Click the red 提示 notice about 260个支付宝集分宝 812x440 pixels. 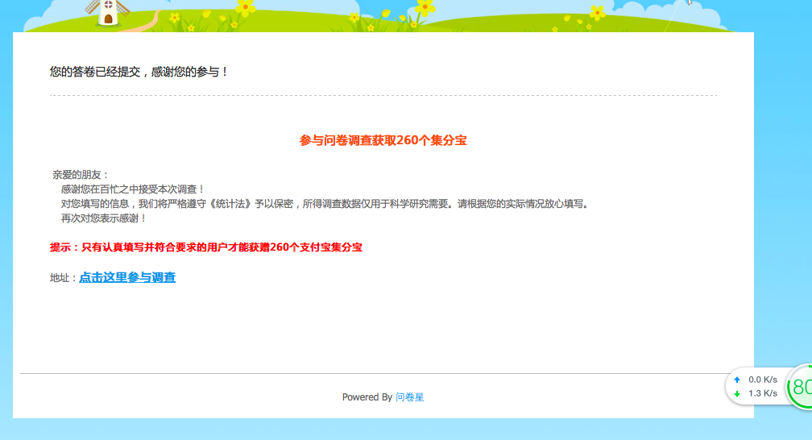(206, 247)
